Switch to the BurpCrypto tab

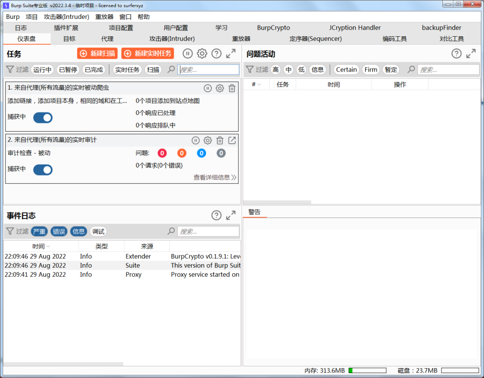point(273,28)
